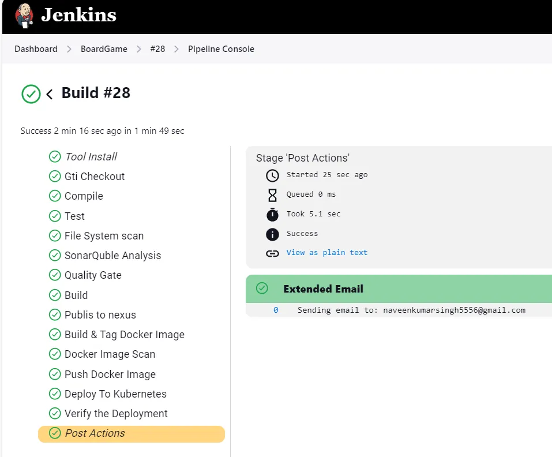Screen dimensions: 552x457
Task: Expand chevron after #28 breadcrumb
Action: point(177,49)
